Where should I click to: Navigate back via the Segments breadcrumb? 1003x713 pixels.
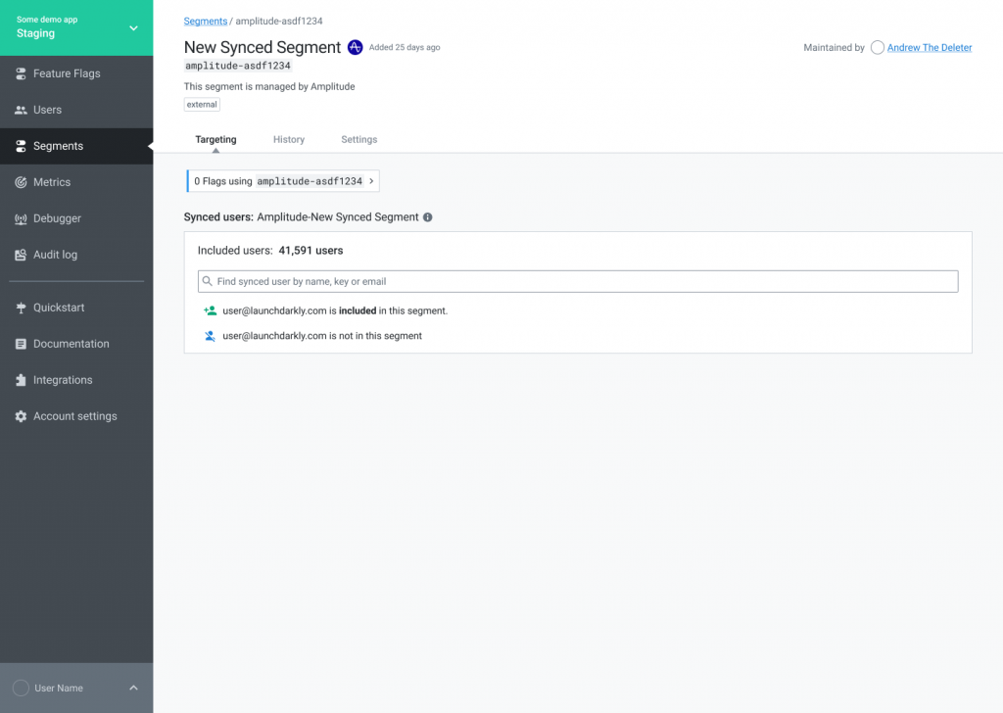point(205,21)
